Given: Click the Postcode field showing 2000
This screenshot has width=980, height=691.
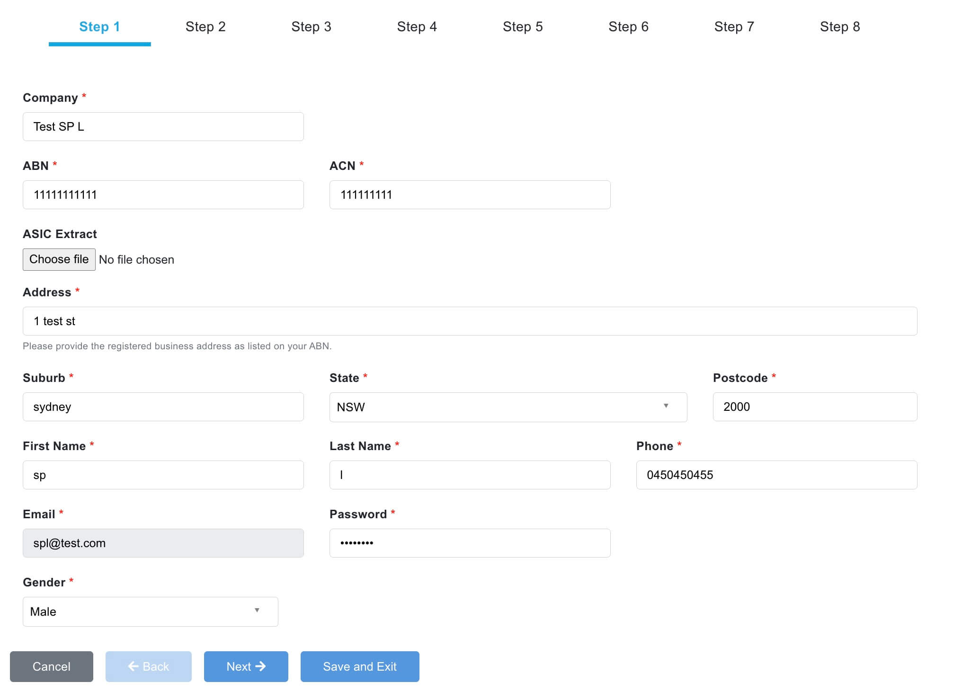Looking at the screenshot, I should pos(815,407).
